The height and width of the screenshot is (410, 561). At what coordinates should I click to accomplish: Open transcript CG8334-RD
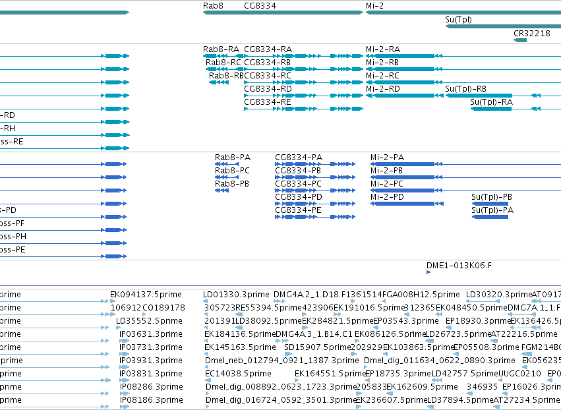[268, 89]
